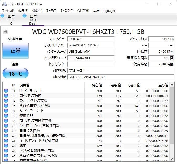Click the empty drive letter field
177x164 pixels.
coord(91,64)
